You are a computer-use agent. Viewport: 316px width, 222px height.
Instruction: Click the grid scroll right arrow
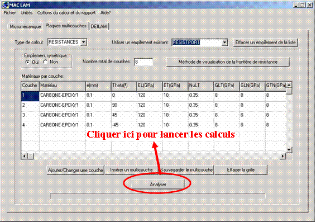[x=283, y=156]
